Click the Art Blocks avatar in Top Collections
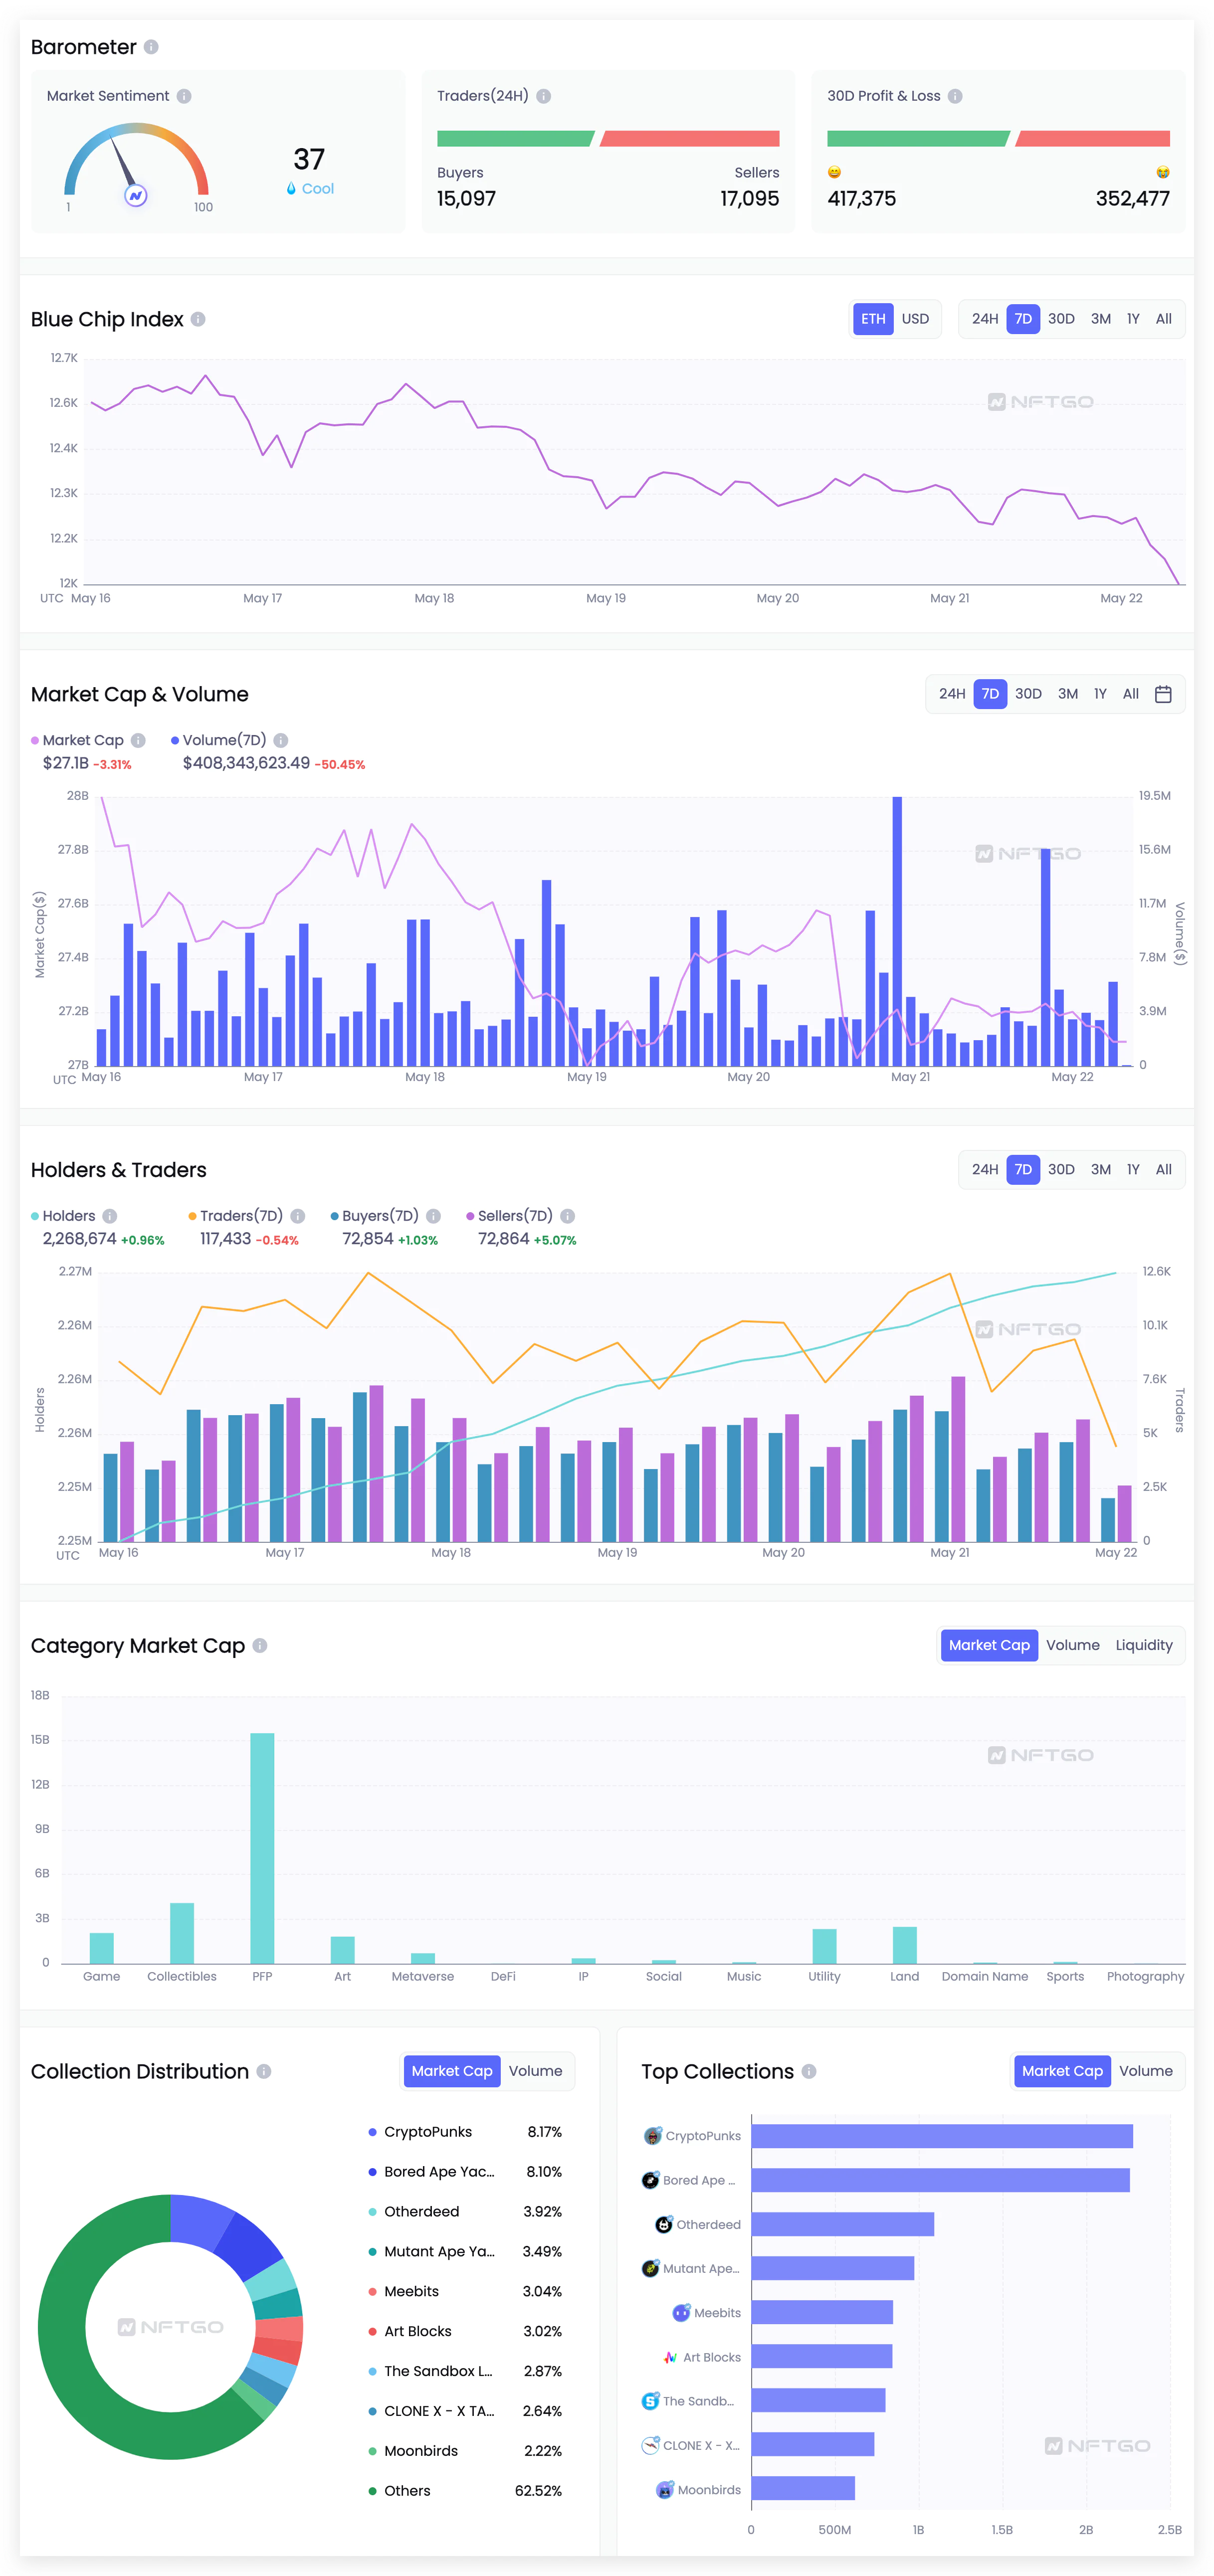 670,2357
